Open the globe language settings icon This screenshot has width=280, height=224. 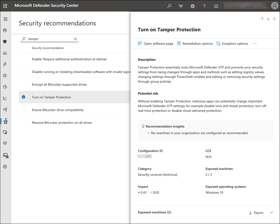tap(193, 6)
